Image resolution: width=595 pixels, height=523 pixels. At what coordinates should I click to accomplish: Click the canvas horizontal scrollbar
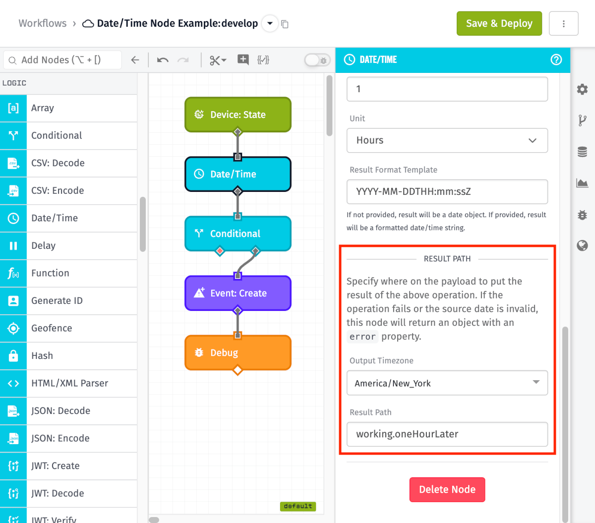click(x=154, y=520)
